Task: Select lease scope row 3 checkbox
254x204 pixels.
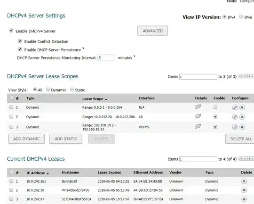Action: [x=11, y=127]
